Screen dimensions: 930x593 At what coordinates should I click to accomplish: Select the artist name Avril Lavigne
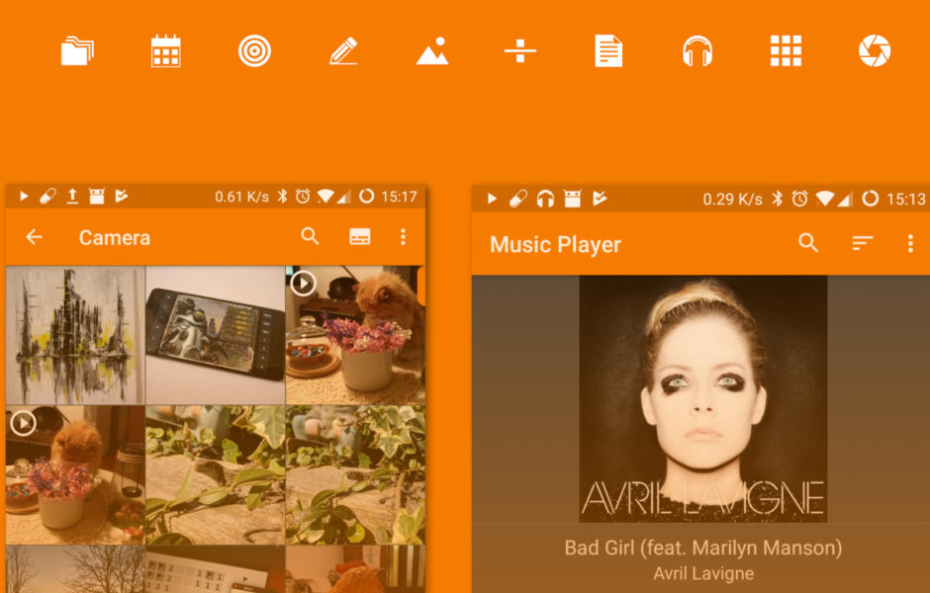(703, 573)
